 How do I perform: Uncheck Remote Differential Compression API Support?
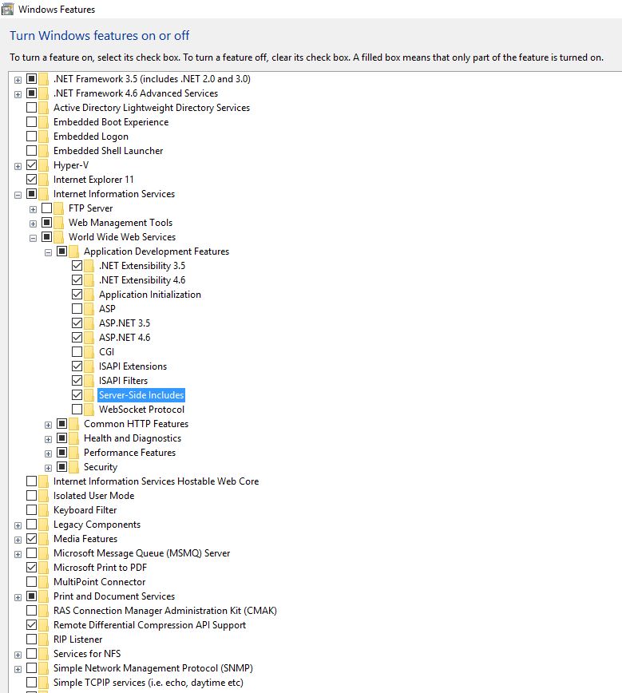coord(31,625)
